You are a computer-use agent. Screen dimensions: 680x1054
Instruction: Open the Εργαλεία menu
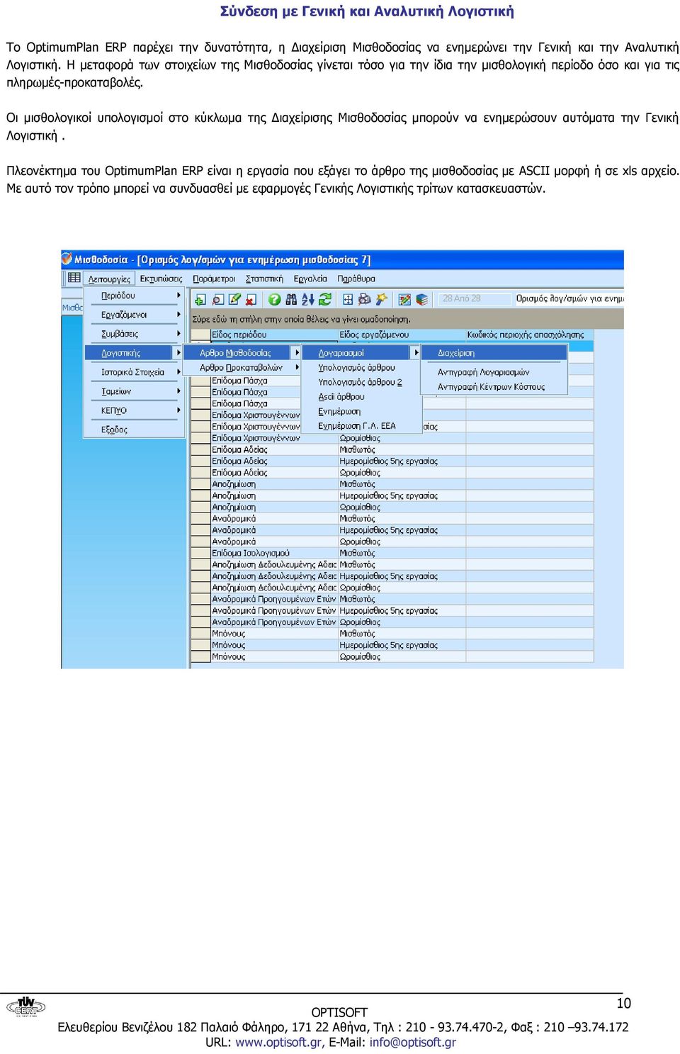coord(310,279)
